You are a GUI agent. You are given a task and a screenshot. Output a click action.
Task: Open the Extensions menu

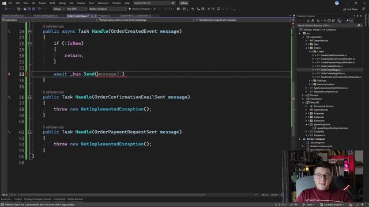click(x=103, y=3)
